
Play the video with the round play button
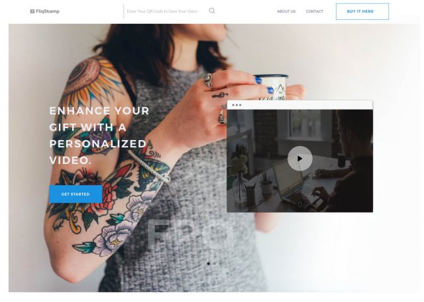[299, 159]
